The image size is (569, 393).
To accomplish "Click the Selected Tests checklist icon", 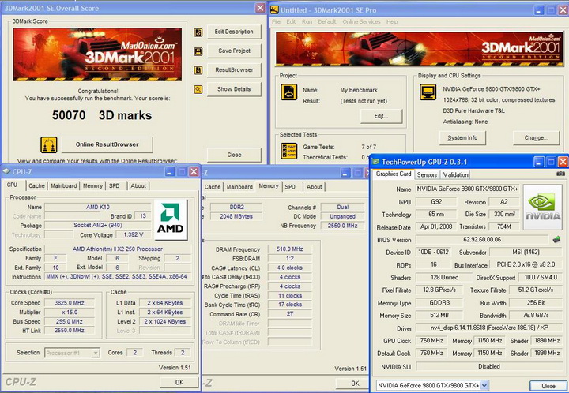I will pyautogui.click(x=289, y=151).
